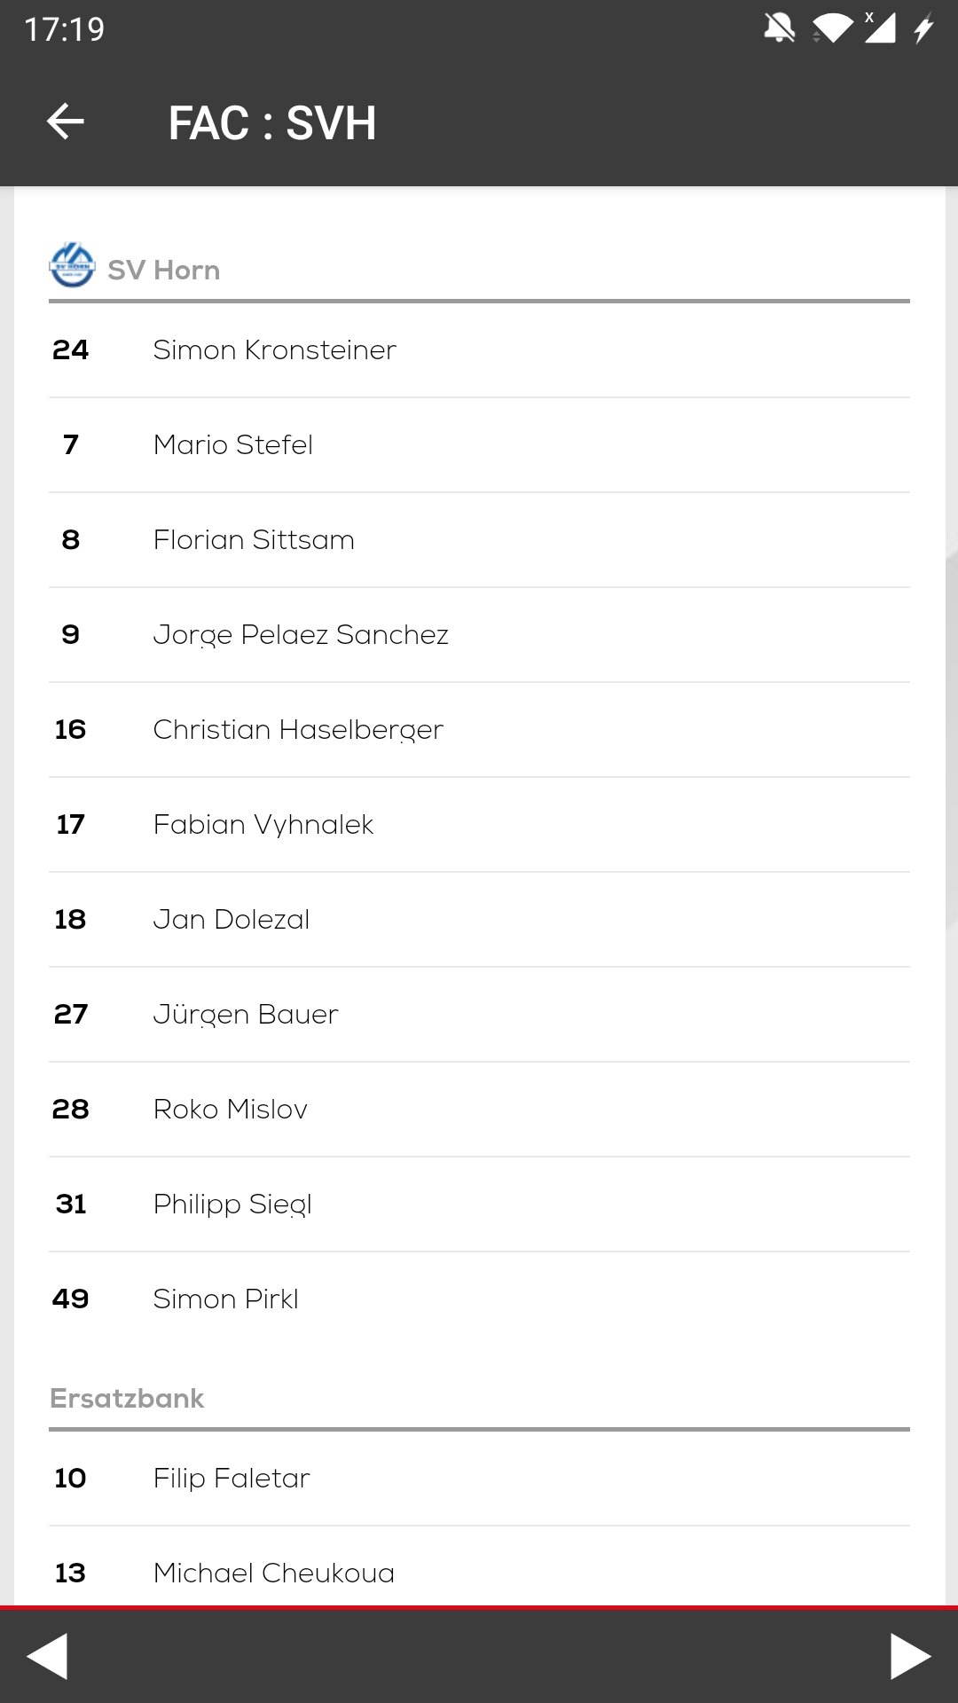Tap the SV Horn club logo
The width and height of the screenshot is (958, 1703).
tap(72, 265)
